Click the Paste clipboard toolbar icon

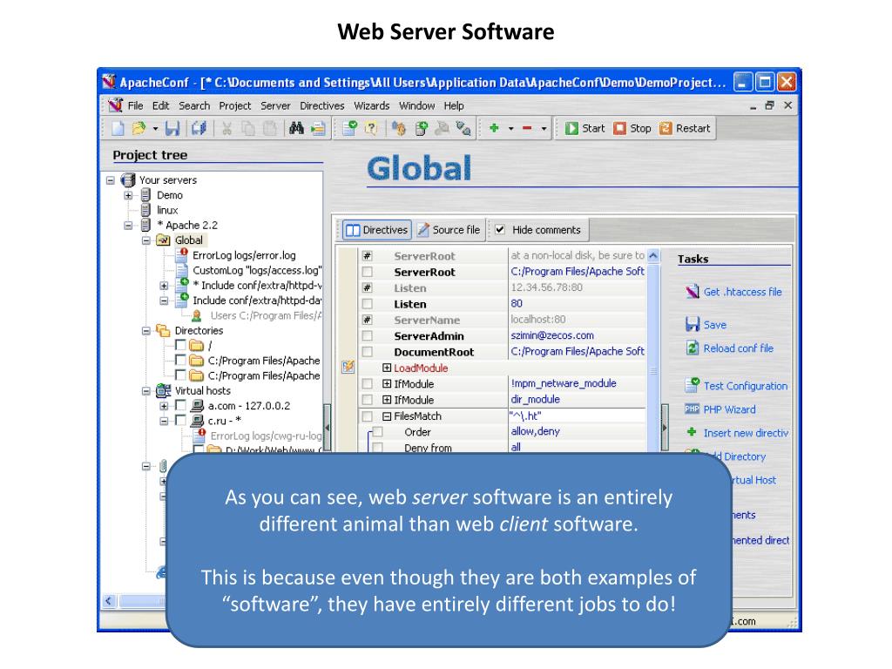[x=270, y=129]
